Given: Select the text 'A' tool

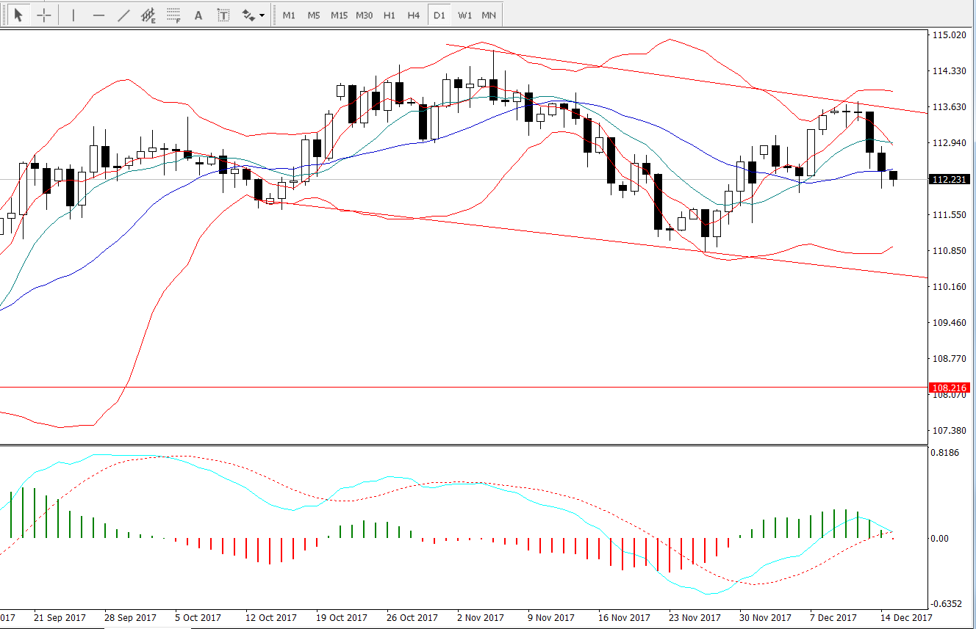Looking at the screenshot, I should [198, 15].
